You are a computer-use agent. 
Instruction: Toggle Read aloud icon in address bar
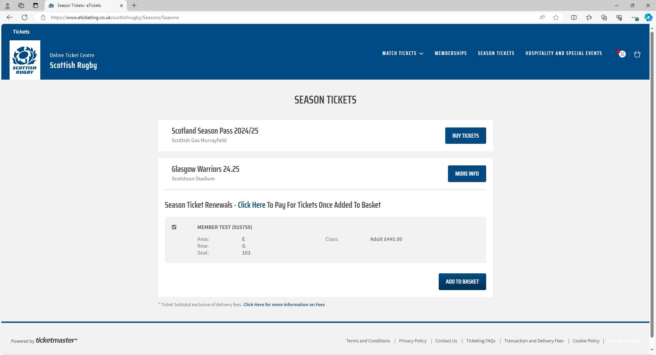tap(542, 17)
